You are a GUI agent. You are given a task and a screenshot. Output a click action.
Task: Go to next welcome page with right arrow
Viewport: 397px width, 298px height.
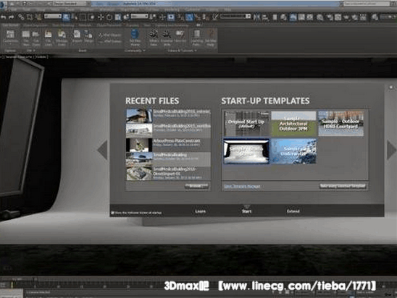(392, 150)
